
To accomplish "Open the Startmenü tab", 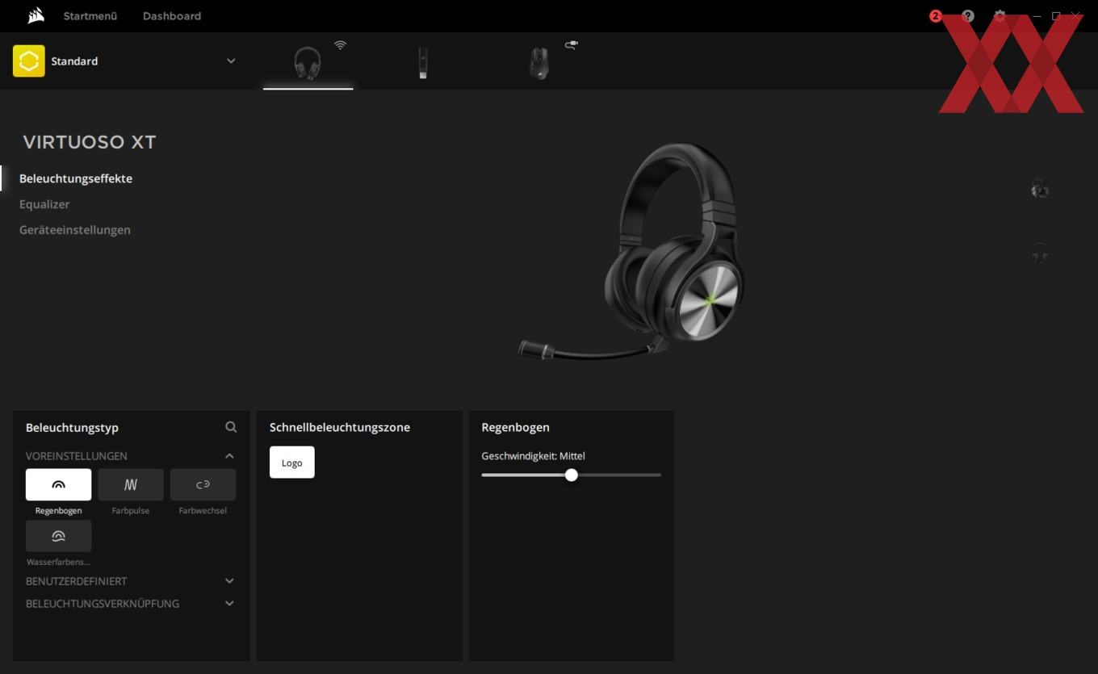I will click(90, 16).
